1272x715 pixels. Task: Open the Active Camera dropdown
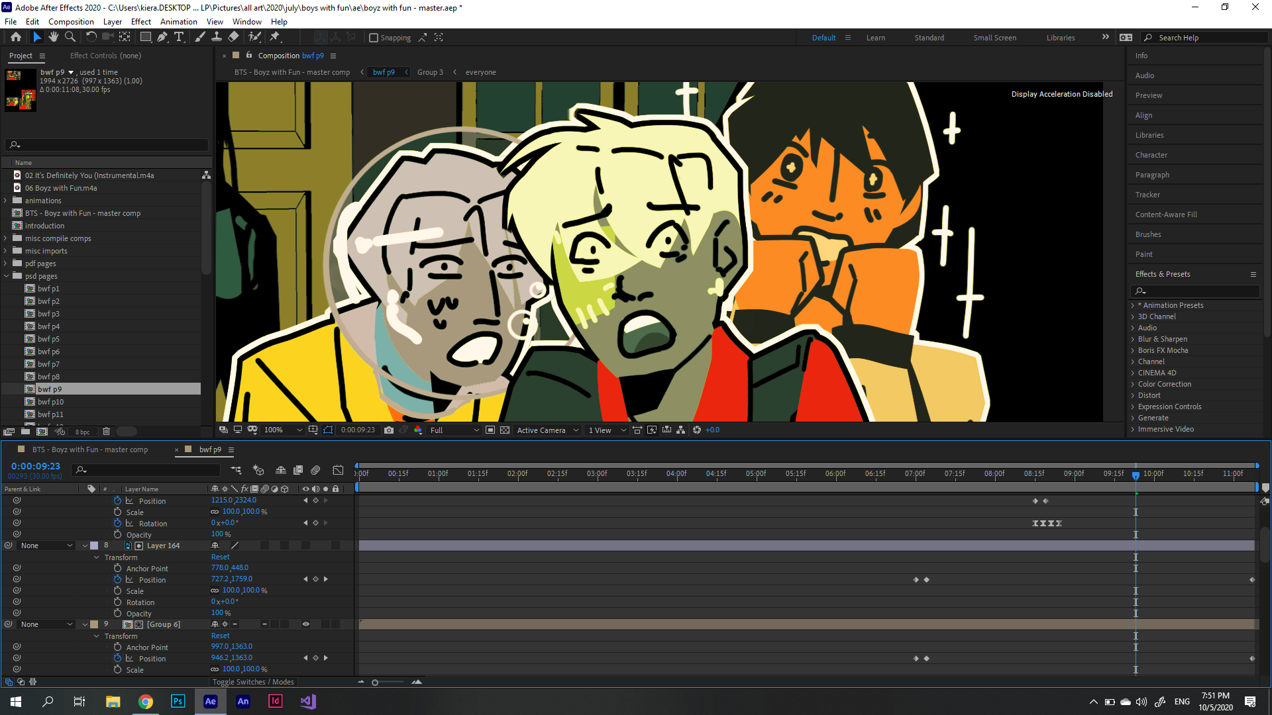[x=548, y=430]
